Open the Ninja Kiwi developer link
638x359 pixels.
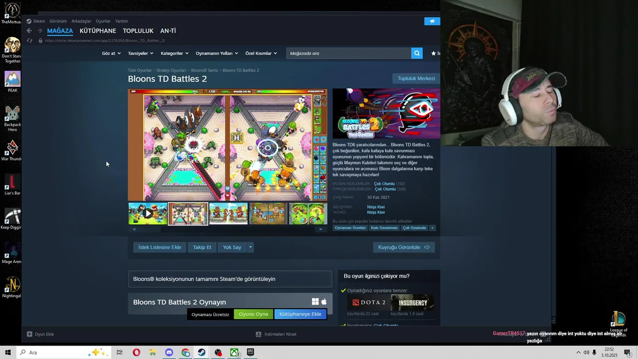point(376,207)
